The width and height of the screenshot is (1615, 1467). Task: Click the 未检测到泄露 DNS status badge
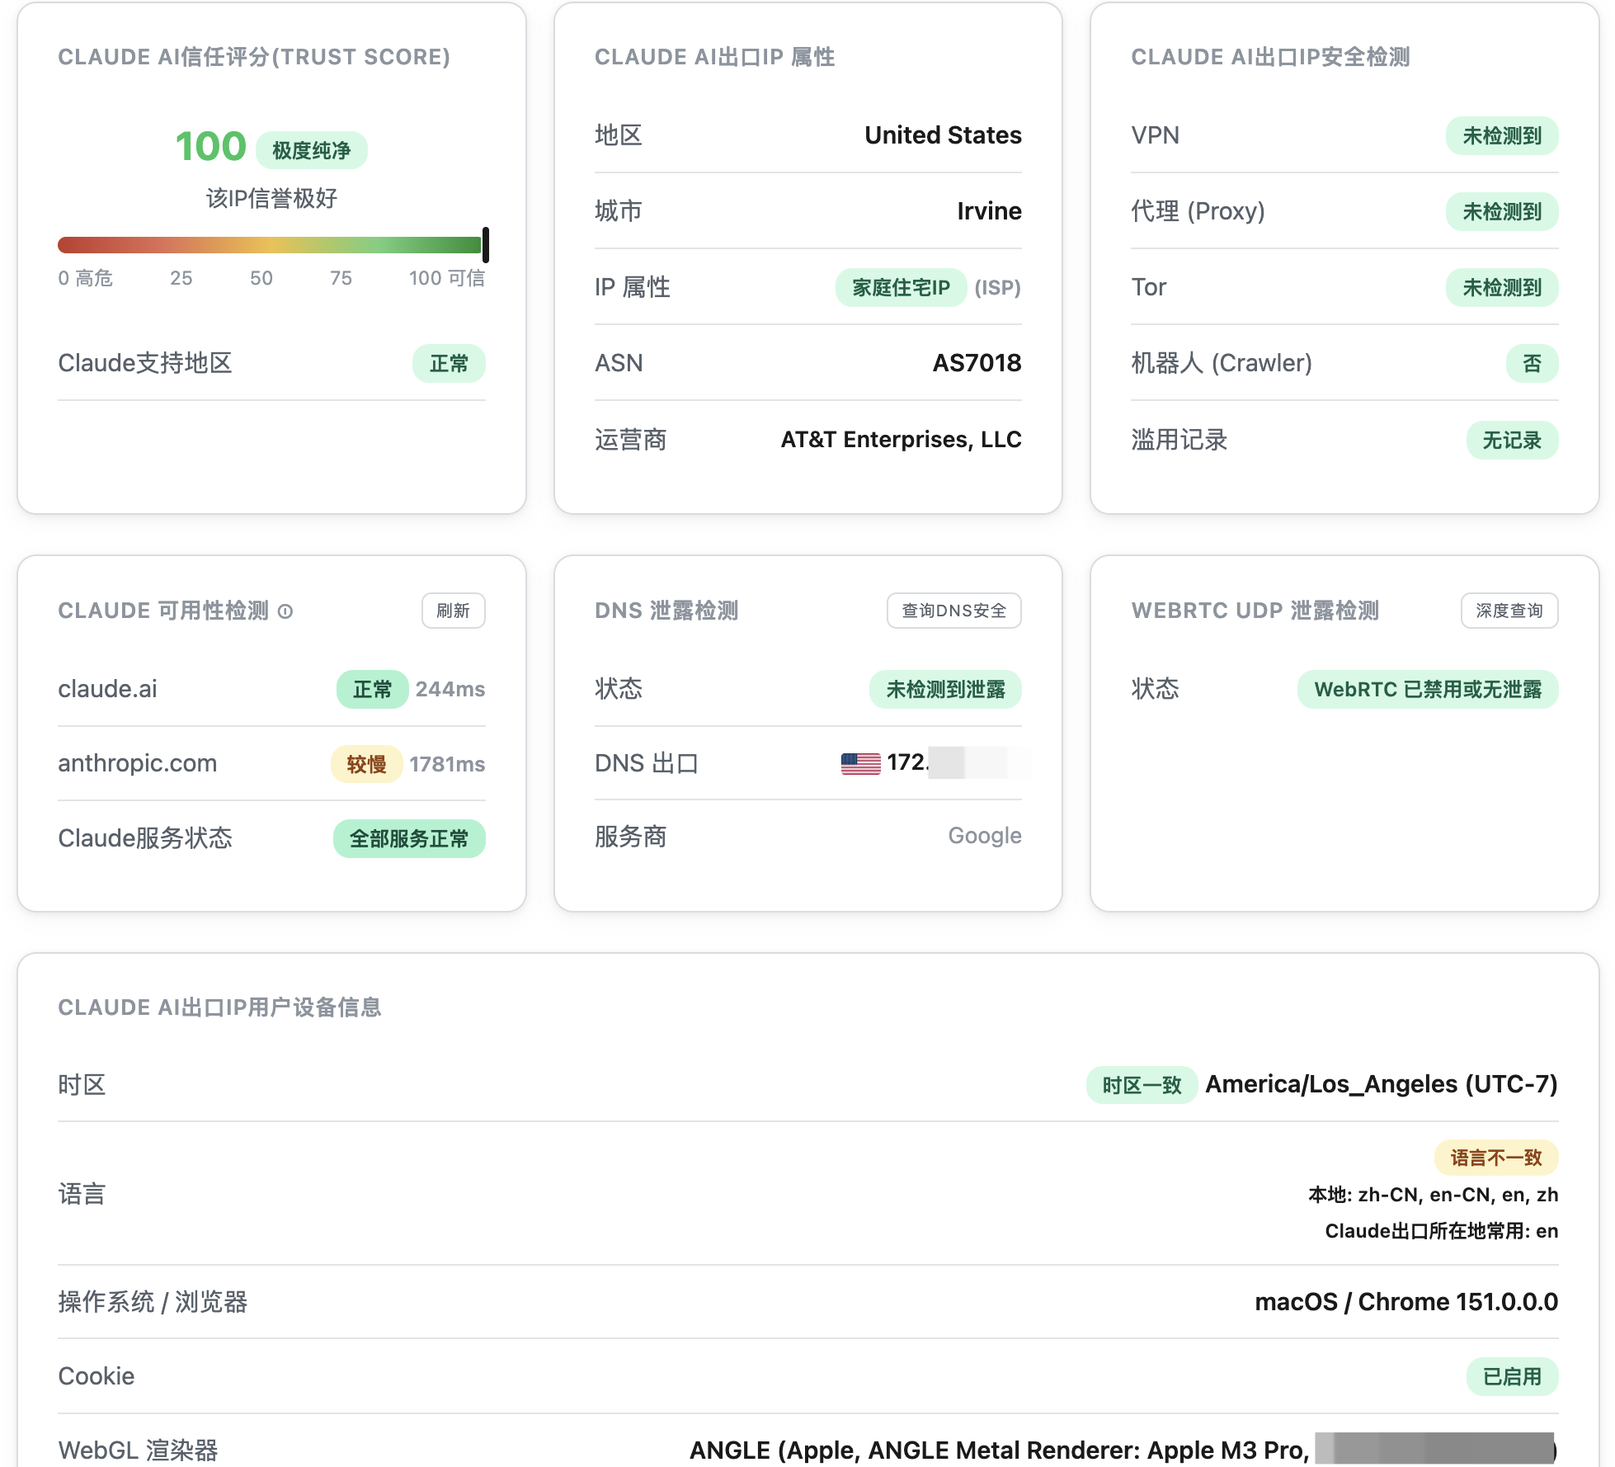coord(945,689)
